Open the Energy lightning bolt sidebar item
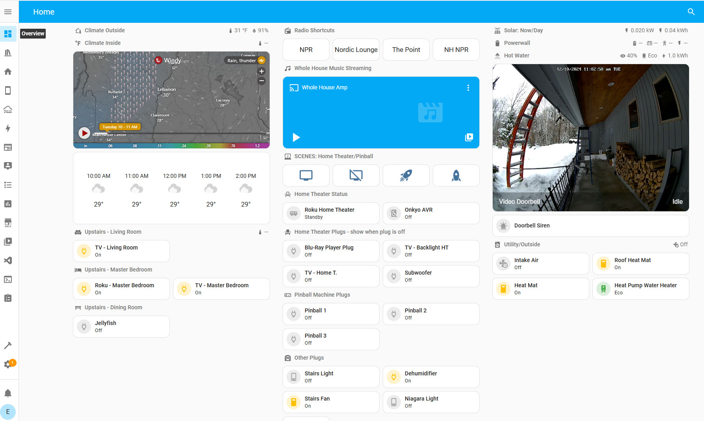The image size is (704, 421). pos(8,128)
